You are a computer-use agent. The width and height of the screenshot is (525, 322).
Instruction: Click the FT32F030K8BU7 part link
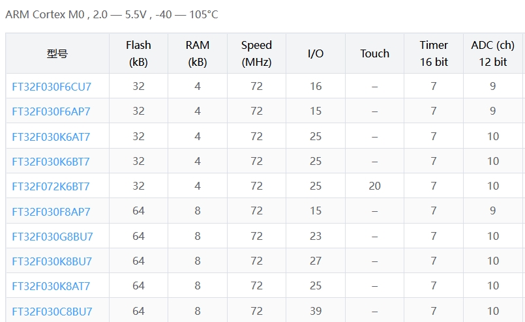pos(52,261)
